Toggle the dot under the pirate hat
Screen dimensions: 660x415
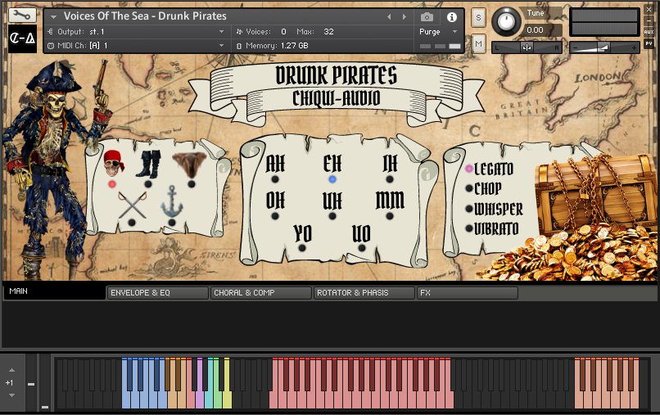[191, 184]
